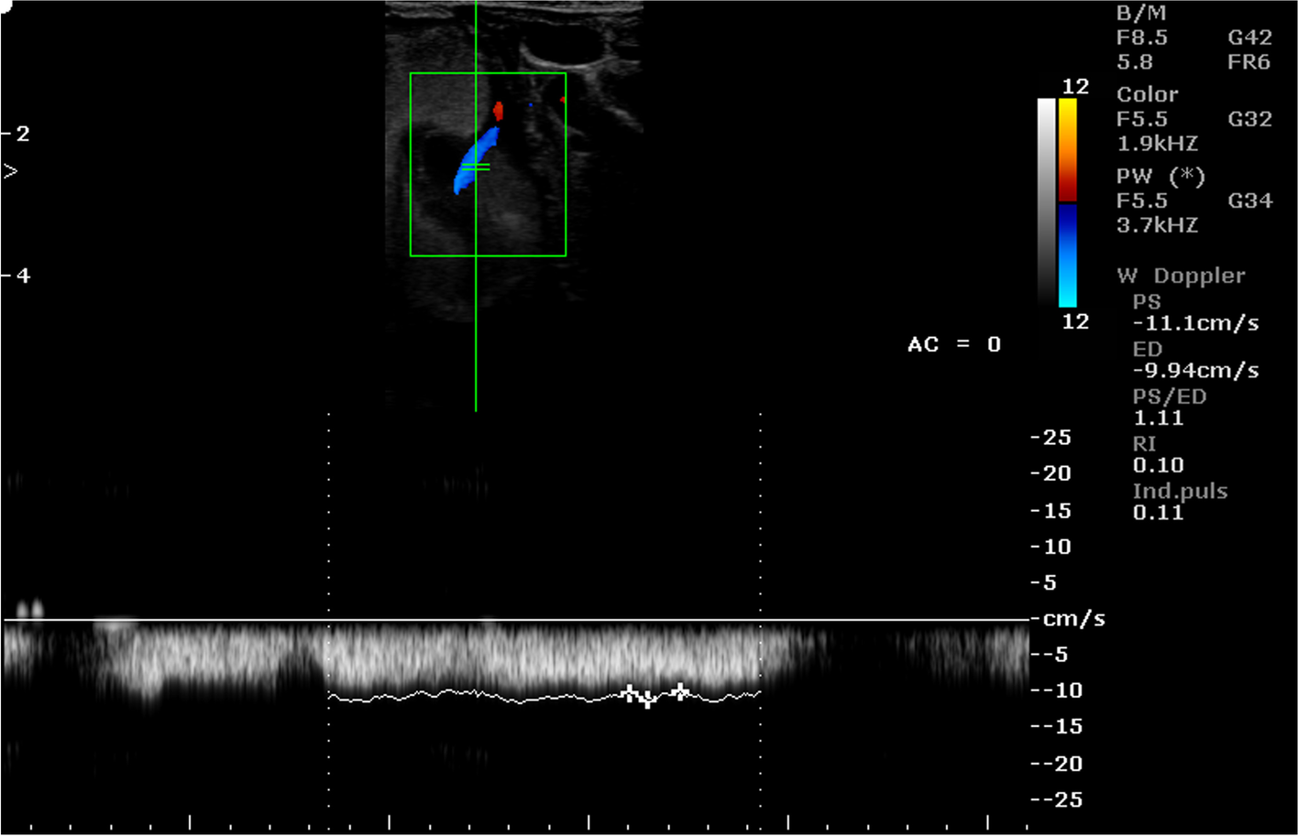Screen dimensions: 1298x836
Task: Click the focus position arrow marker
Action: point(10,171)
